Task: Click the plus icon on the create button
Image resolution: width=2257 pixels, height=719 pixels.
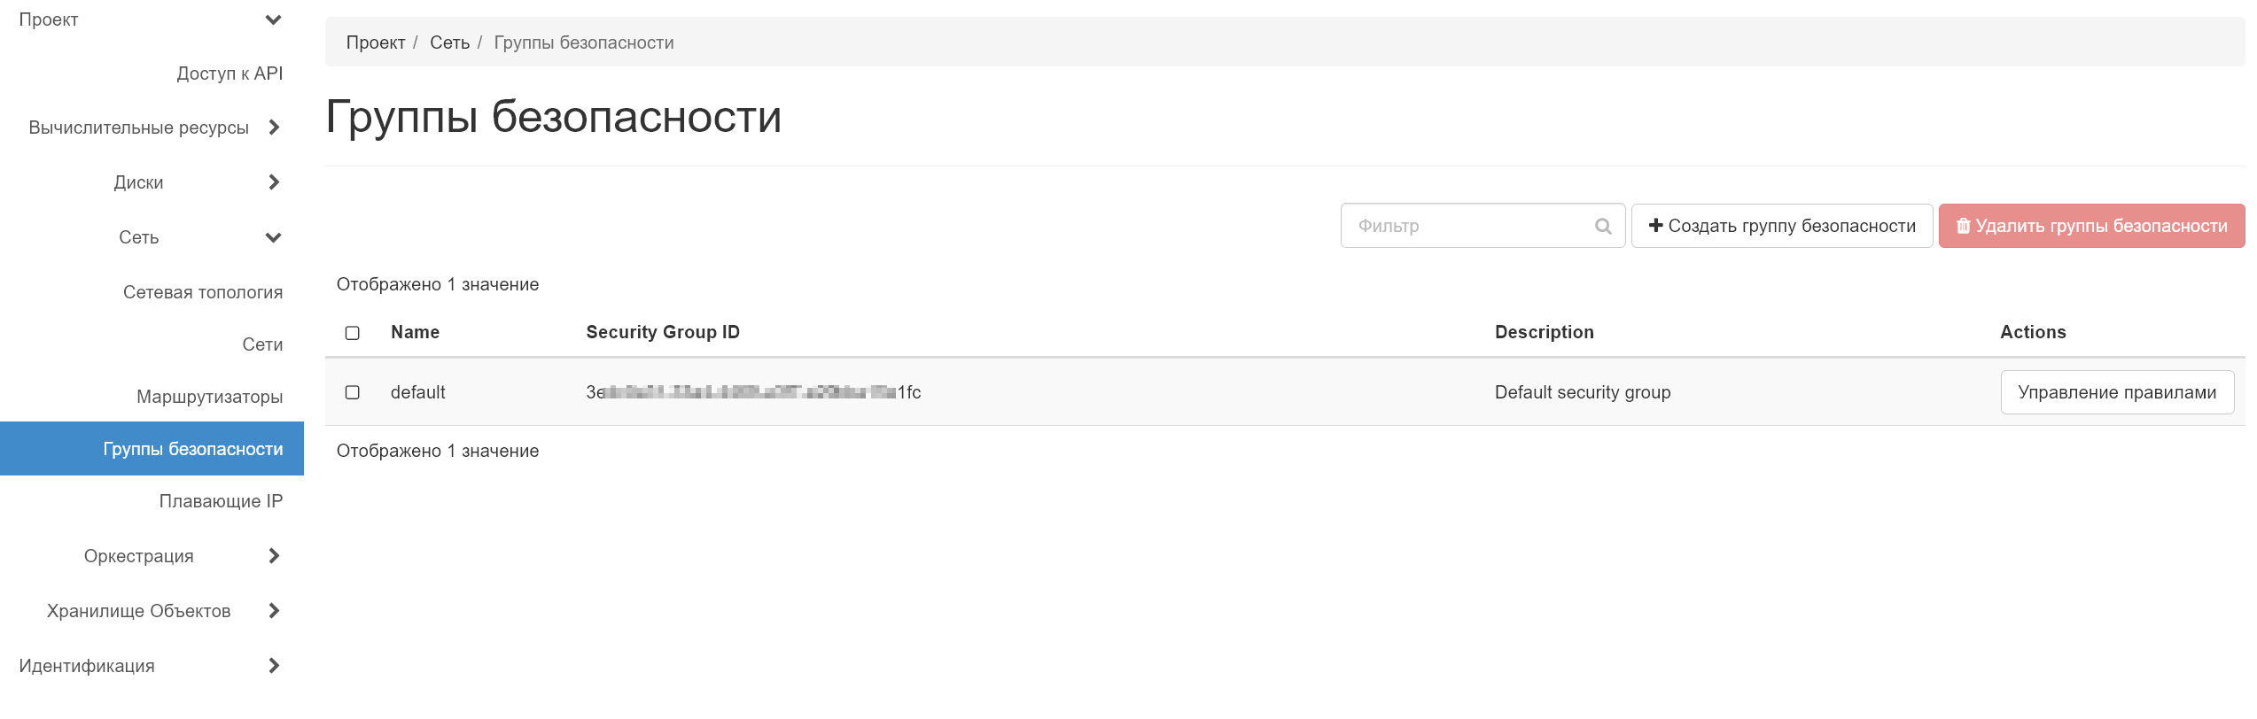Action: coord(1656,226)
